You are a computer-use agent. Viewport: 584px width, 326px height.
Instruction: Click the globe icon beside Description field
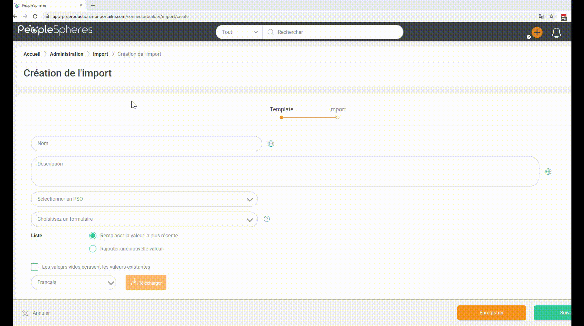[548, 171]
